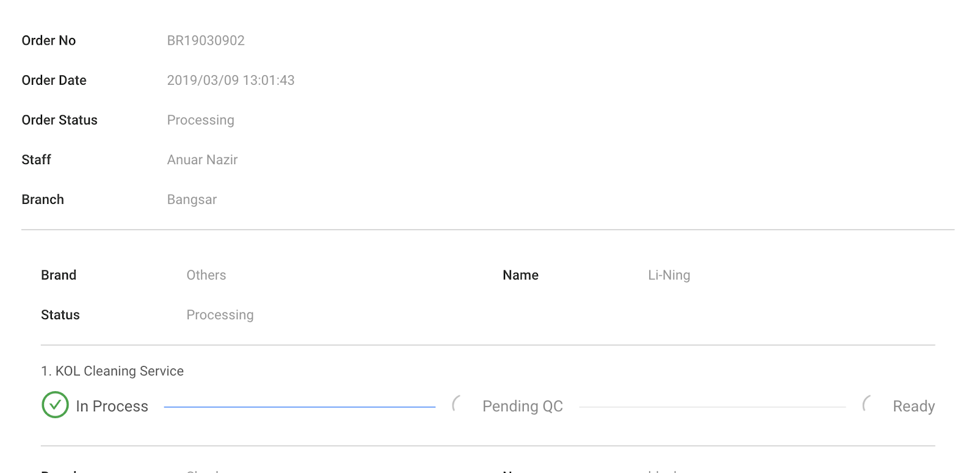Image resolution: width=977 pixels, height=473 pixels.
Task: Open staff name Anuar Nazir
Action: point(202,160)
